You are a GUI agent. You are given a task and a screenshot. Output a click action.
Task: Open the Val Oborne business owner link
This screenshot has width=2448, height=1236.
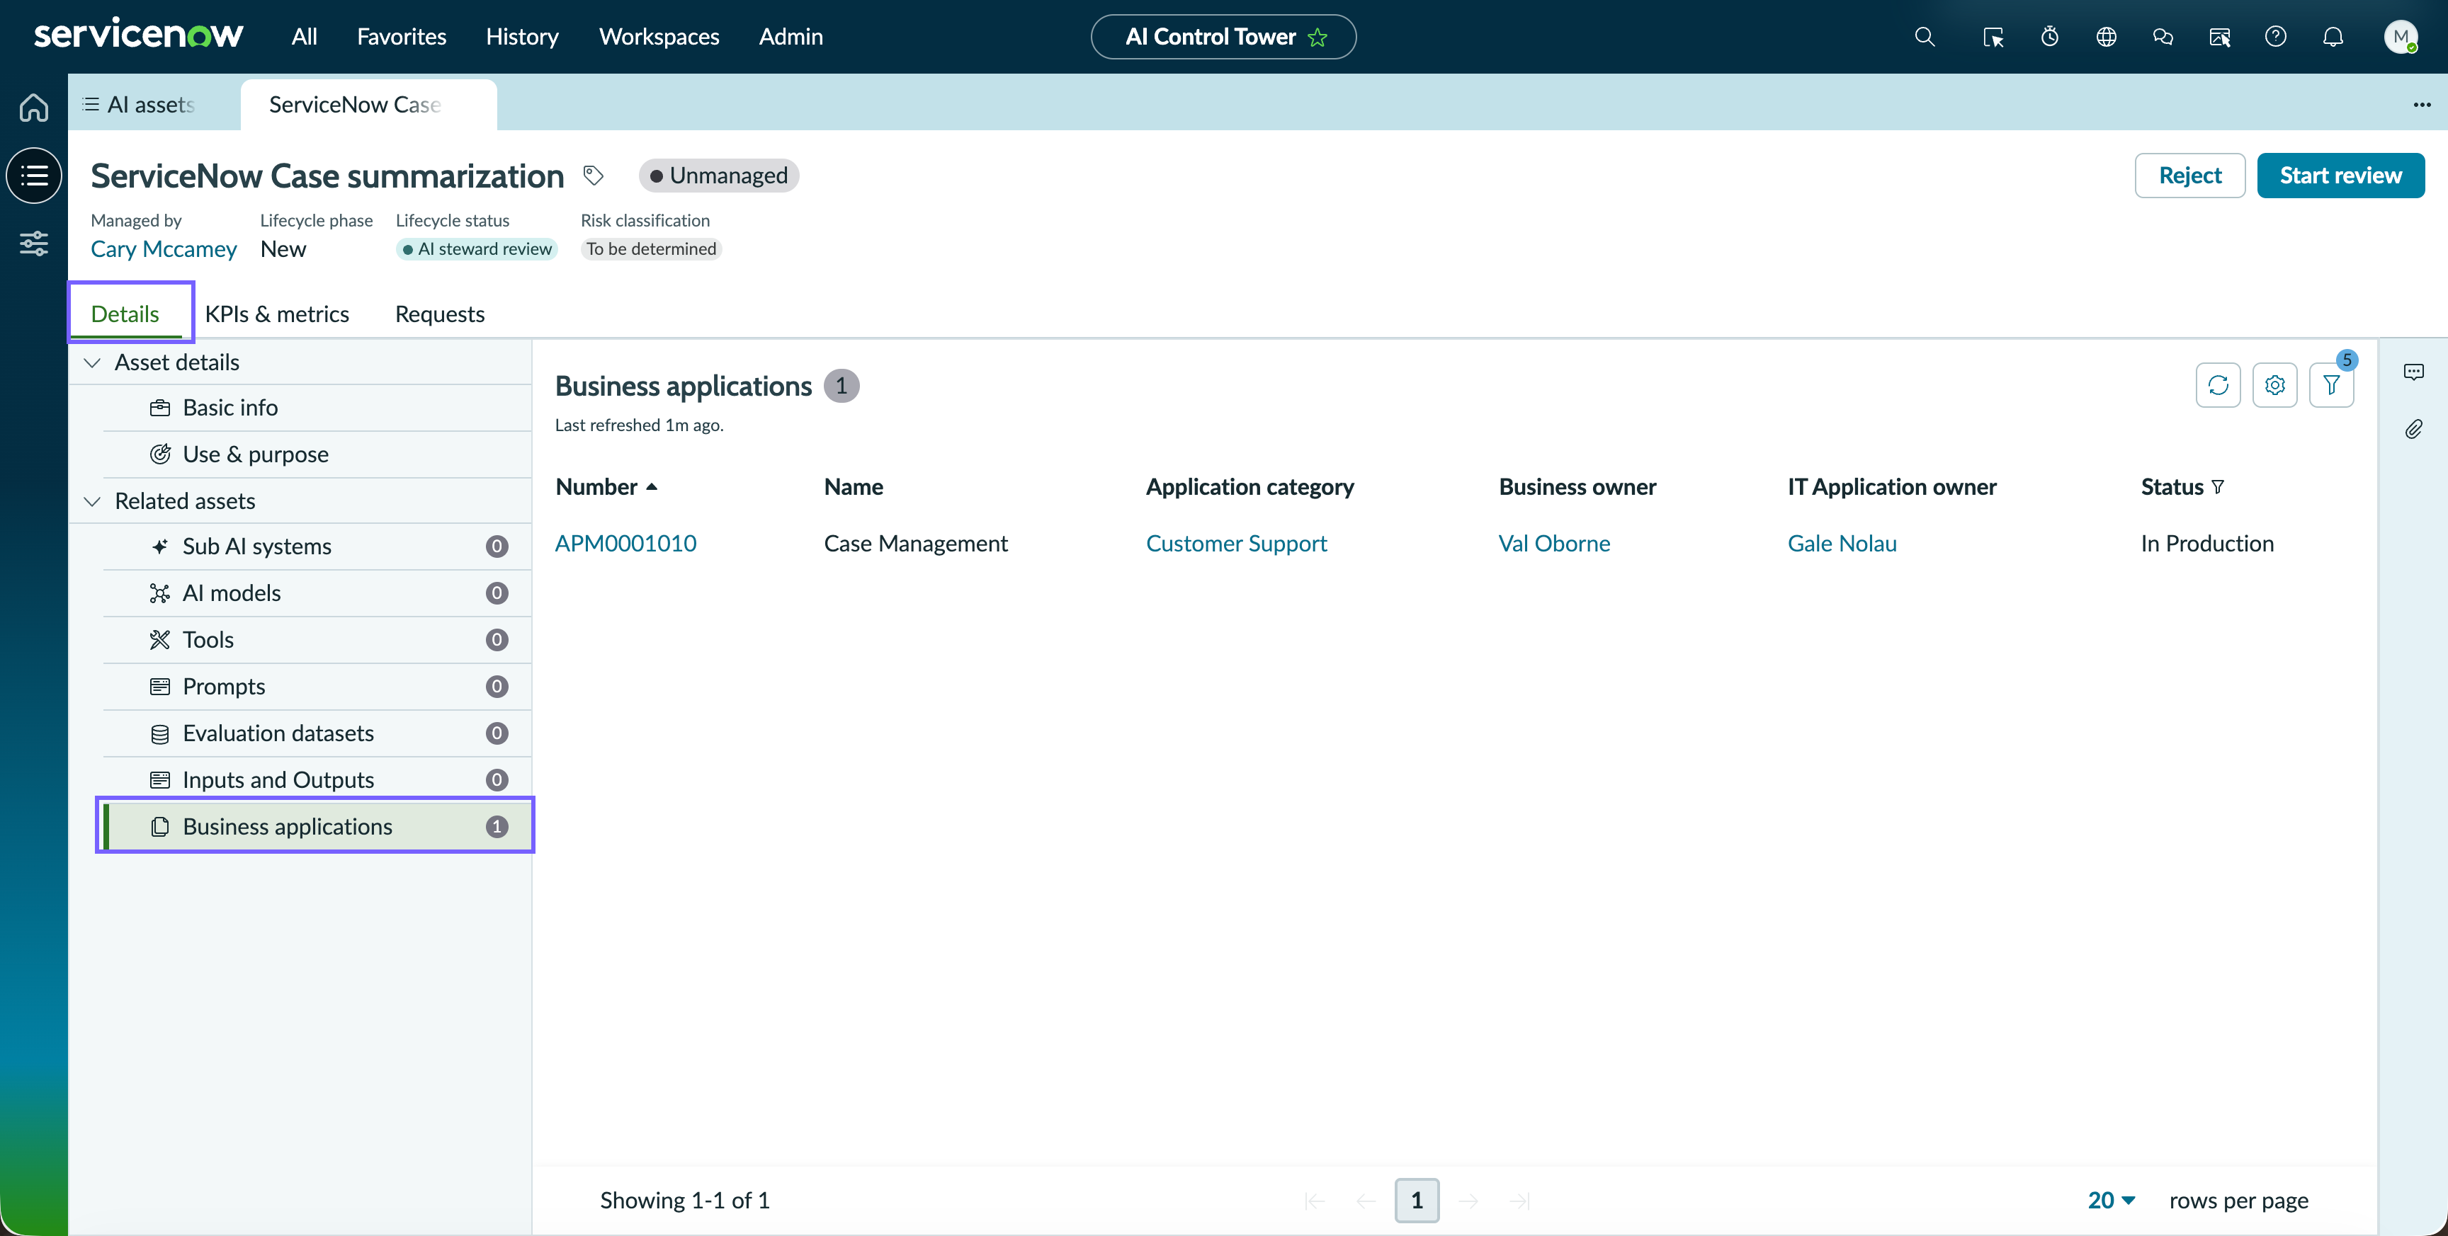(x=1555, y=544)
